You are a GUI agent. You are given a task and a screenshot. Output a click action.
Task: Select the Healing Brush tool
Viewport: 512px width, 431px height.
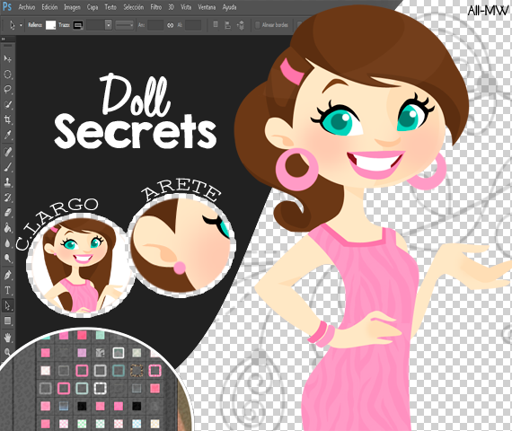tap(7, 152)
